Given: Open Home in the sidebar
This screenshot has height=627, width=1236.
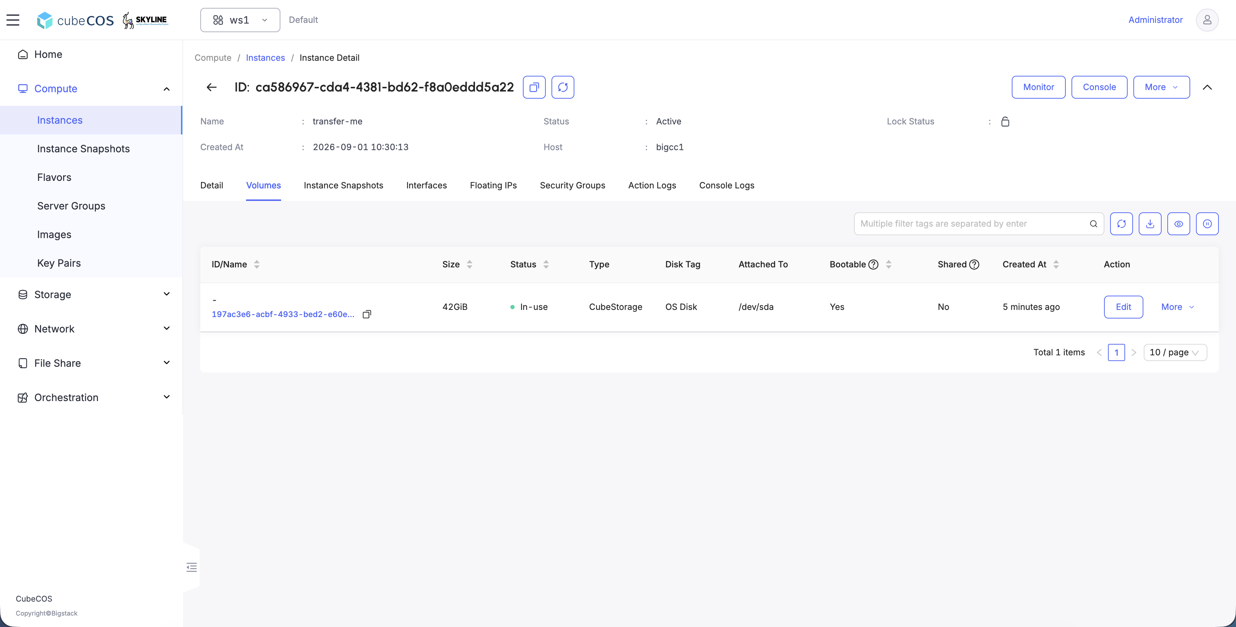Looking at the screenshot, I should pyautogui.click(x=91, y=54).
